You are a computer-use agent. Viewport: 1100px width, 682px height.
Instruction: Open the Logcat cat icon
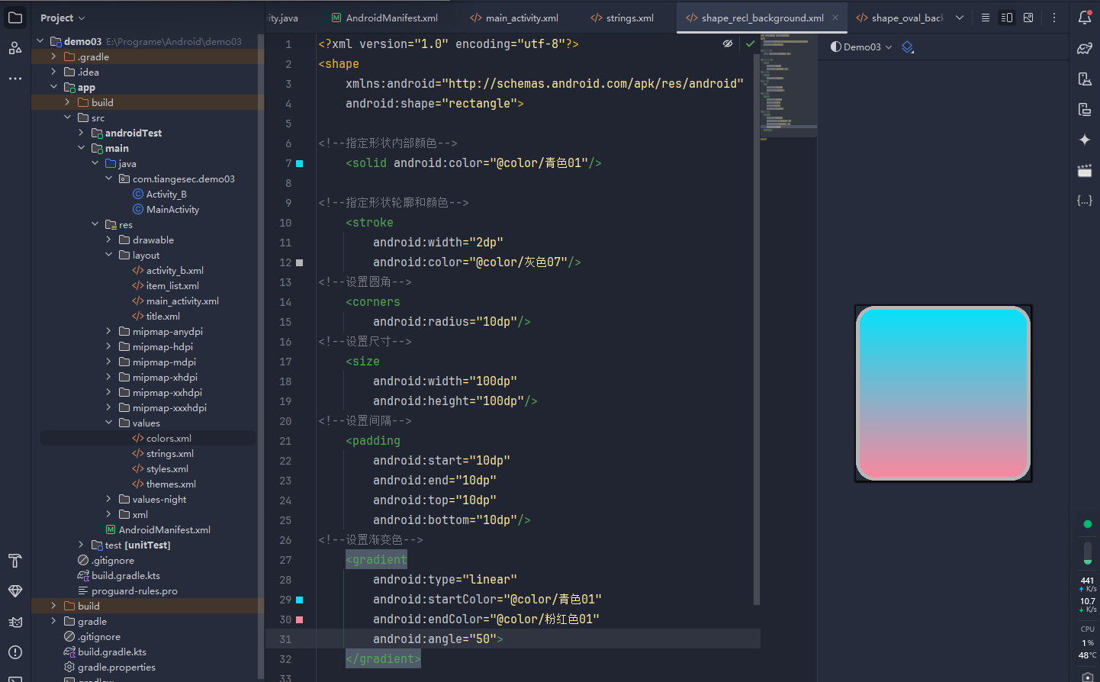pos(15,622)
